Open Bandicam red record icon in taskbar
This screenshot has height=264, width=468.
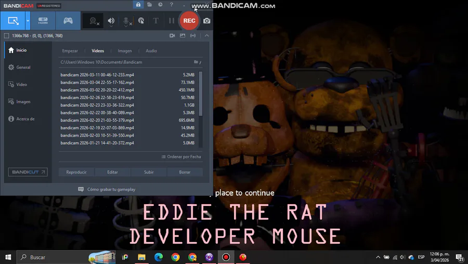(226, 257)
